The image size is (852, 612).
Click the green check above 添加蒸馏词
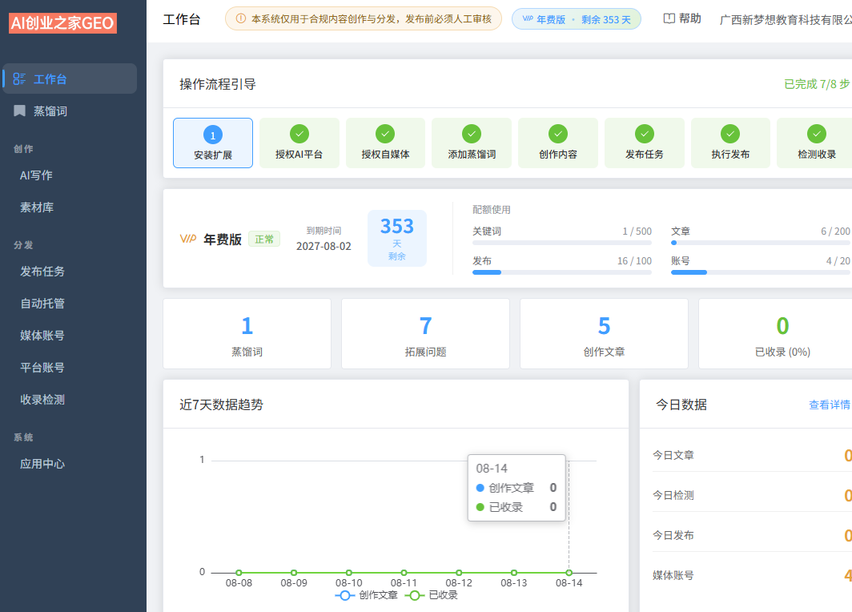[471, 134]
